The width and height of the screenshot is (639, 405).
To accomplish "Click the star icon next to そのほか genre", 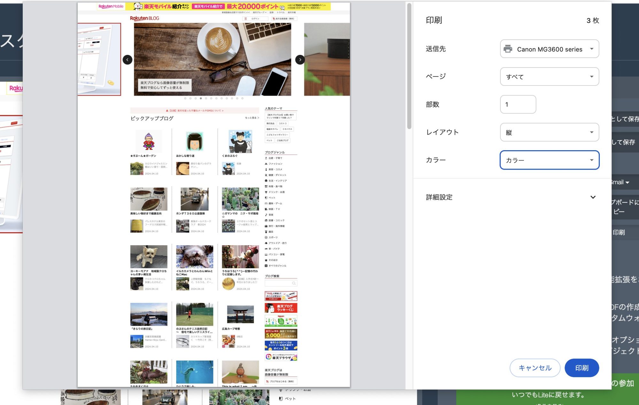I will pyautogui.click(x=266, y=260).
